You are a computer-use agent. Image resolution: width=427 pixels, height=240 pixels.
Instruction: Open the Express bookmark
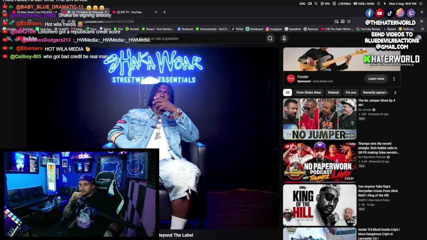point(389,29)
